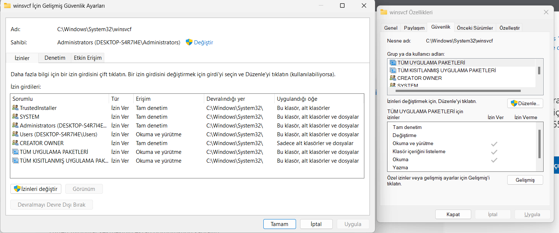
Task: Click TÜM KISITLANMIŞ UYGULAMA PAKETLERİ icon in Özellikleri
Action: 393,70
